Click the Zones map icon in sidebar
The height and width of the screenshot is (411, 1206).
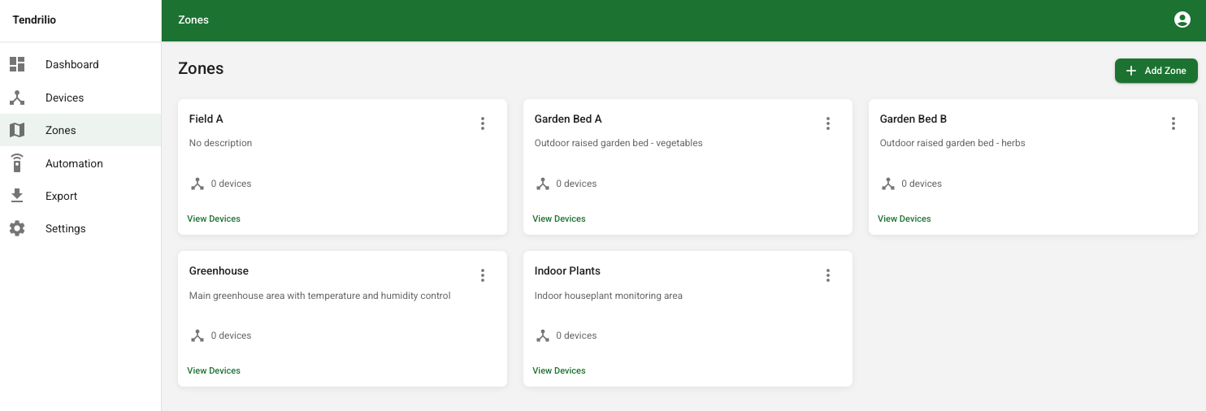pos(17,130)
